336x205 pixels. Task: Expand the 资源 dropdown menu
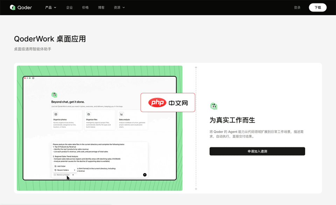click(119, 7)
